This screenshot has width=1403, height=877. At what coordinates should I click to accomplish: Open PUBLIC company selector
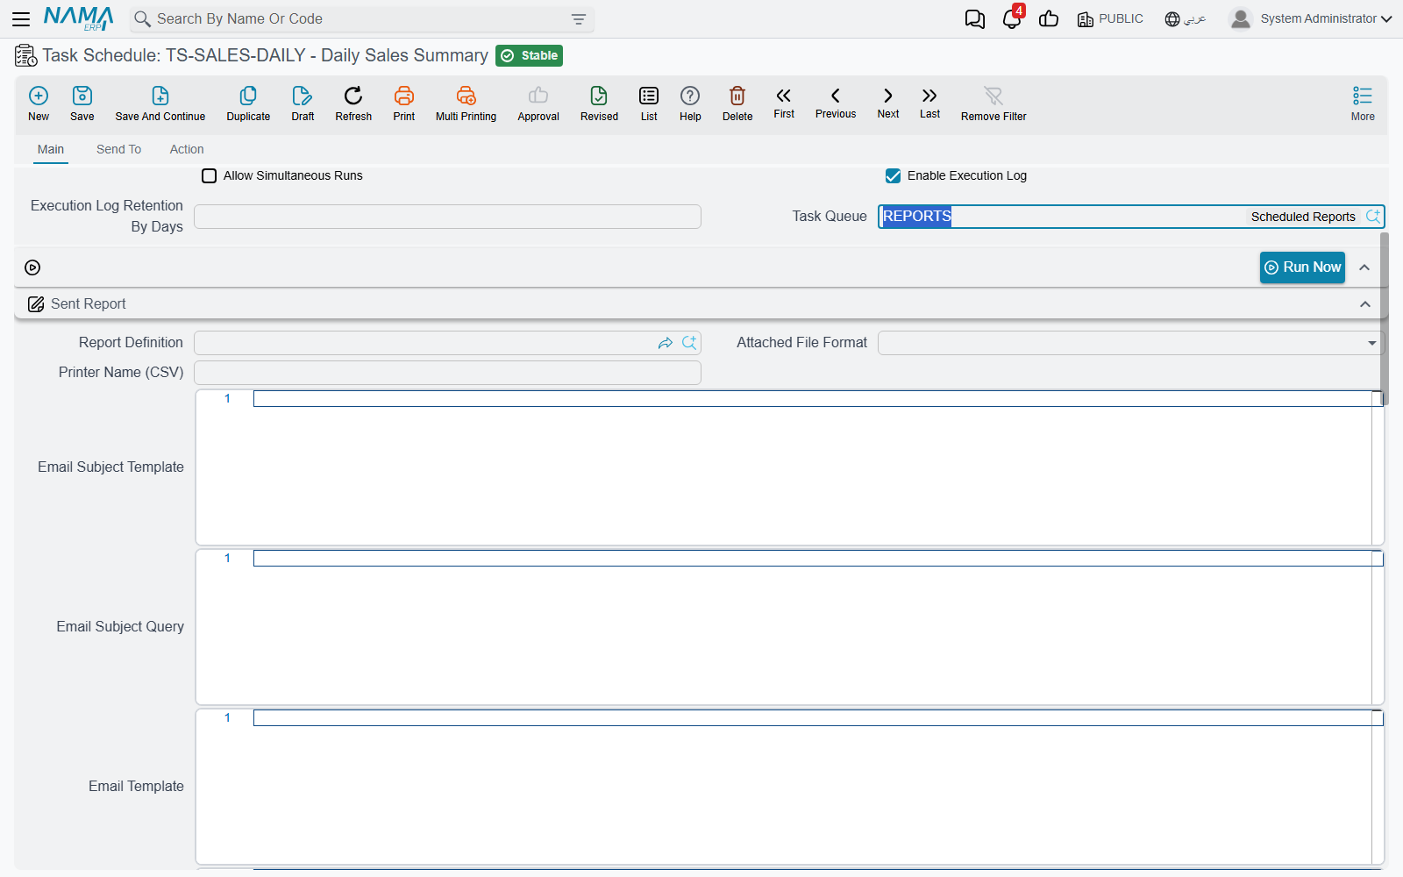click(x=1110, y=18)
